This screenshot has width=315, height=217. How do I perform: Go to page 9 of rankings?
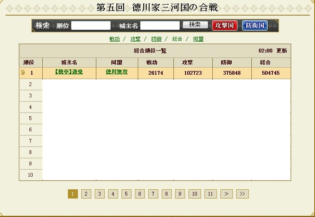coord(180,194)
